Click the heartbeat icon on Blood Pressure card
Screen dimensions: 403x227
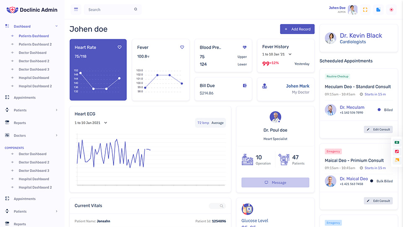(245, 48)
